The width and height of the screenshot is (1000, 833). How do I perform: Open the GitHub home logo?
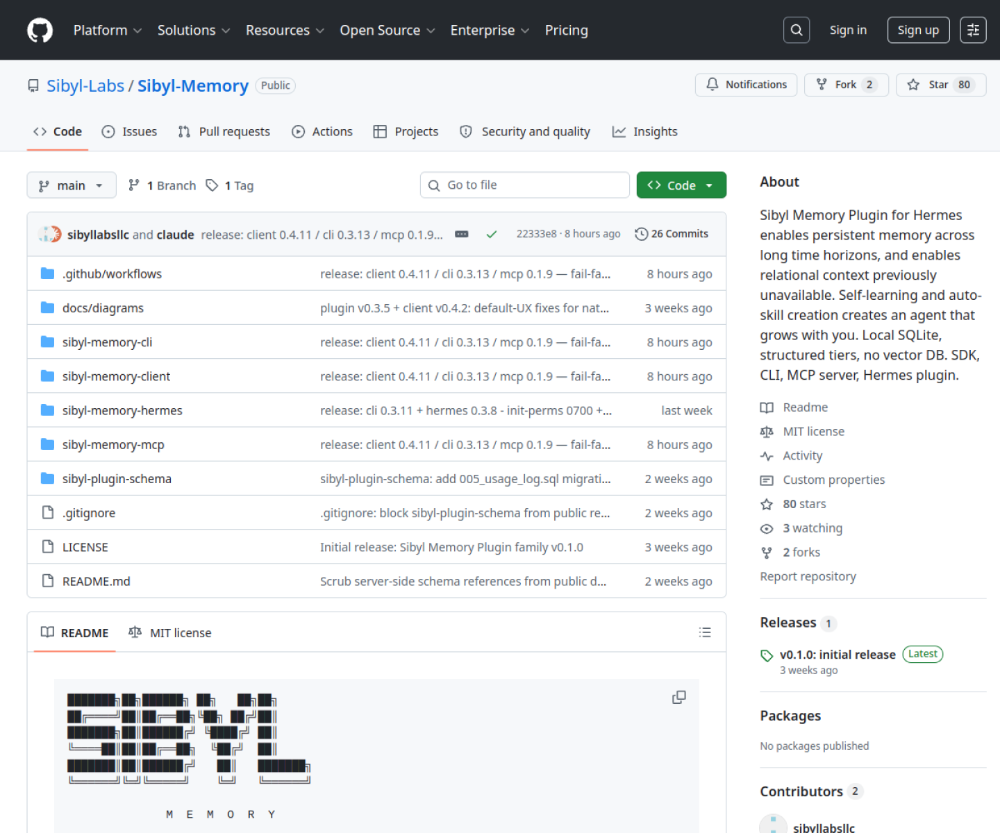(40, 30)
